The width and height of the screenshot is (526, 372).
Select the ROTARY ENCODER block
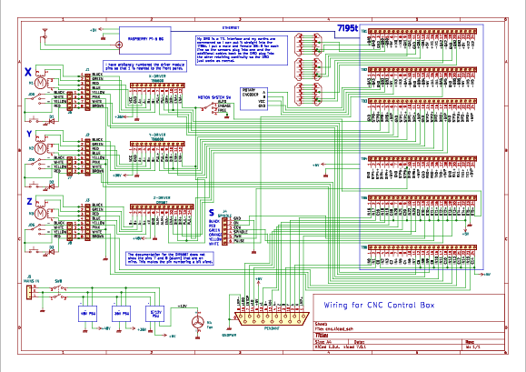click(x=254, y=98)
